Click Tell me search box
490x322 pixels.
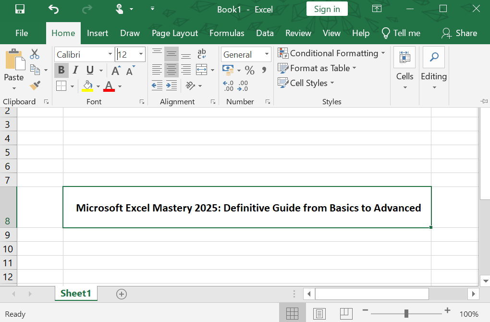coord(401,33)
